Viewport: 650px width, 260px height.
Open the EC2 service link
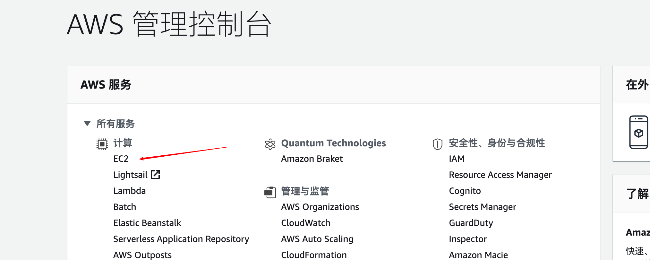(x=121, y=159)
